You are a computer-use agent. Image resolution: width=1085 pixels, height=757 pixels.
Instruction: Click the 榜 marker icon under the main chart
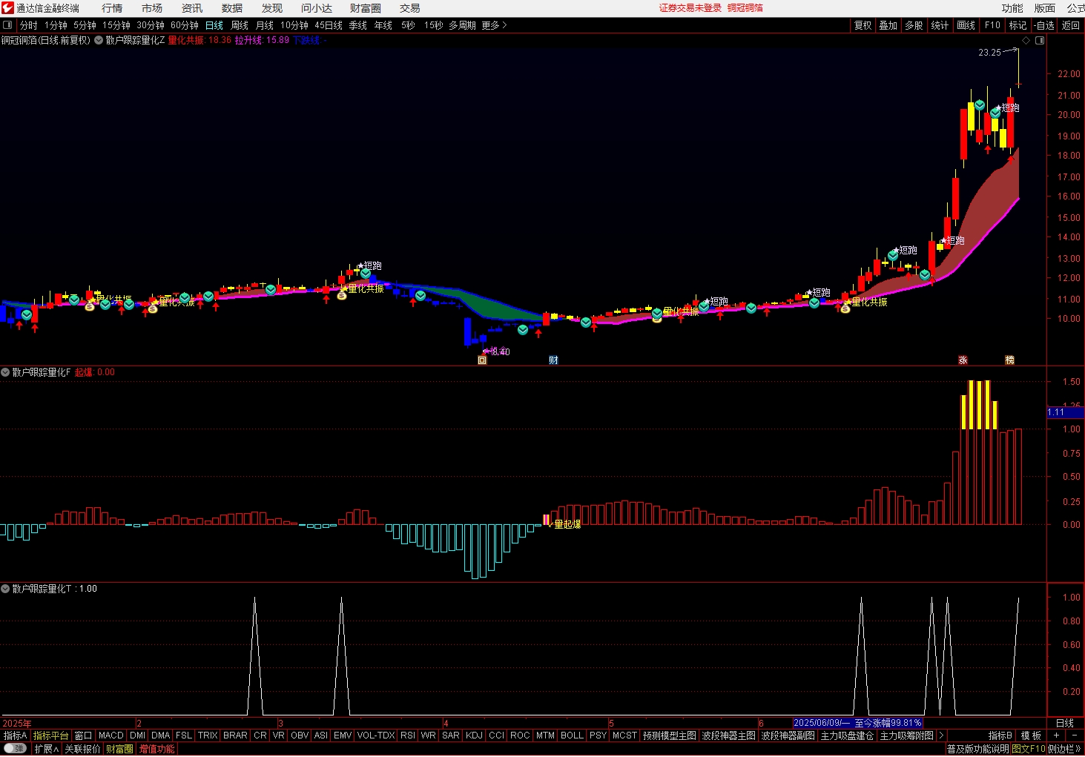click(x=1009, y=360)
